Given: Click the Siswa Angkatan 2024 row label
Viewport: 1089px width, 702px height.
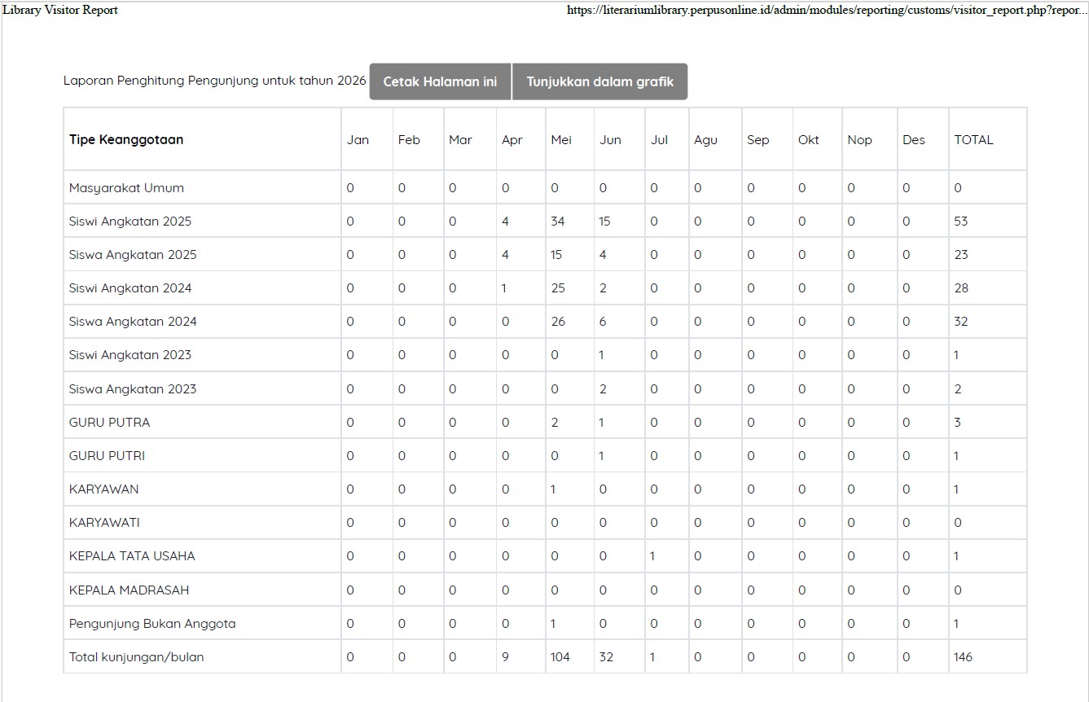Looking at the screenshot, I should tap(133, 322).
